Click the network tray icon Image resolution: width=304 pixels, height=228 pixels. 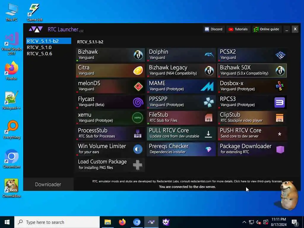(251, 222)
